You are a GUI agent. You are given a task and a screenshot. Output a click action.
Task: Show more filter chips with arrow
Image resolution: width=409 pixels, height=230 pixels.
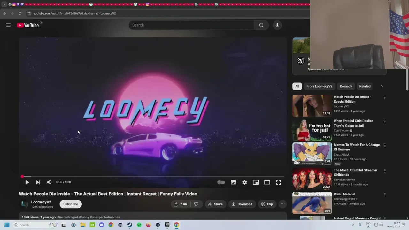tap(382, 86)
